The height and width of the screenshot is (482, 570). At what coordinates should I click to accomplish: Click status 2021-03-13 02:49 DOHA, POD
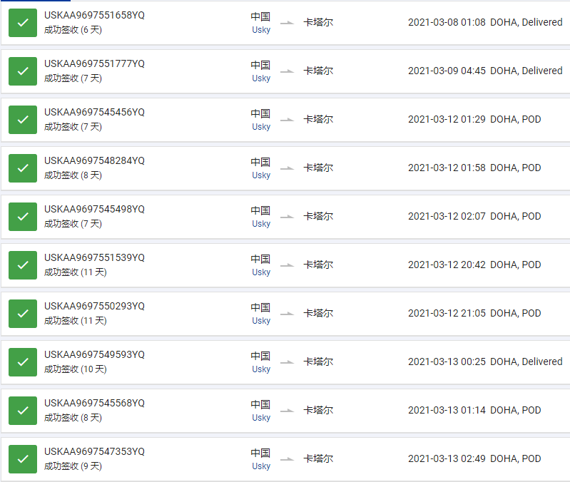pyautogui.click(x=474, y=458)
